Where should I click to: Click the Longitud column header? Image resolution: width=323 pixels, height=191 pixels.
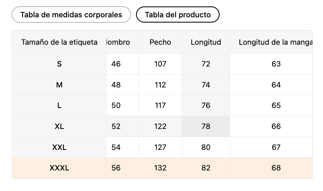206,42
